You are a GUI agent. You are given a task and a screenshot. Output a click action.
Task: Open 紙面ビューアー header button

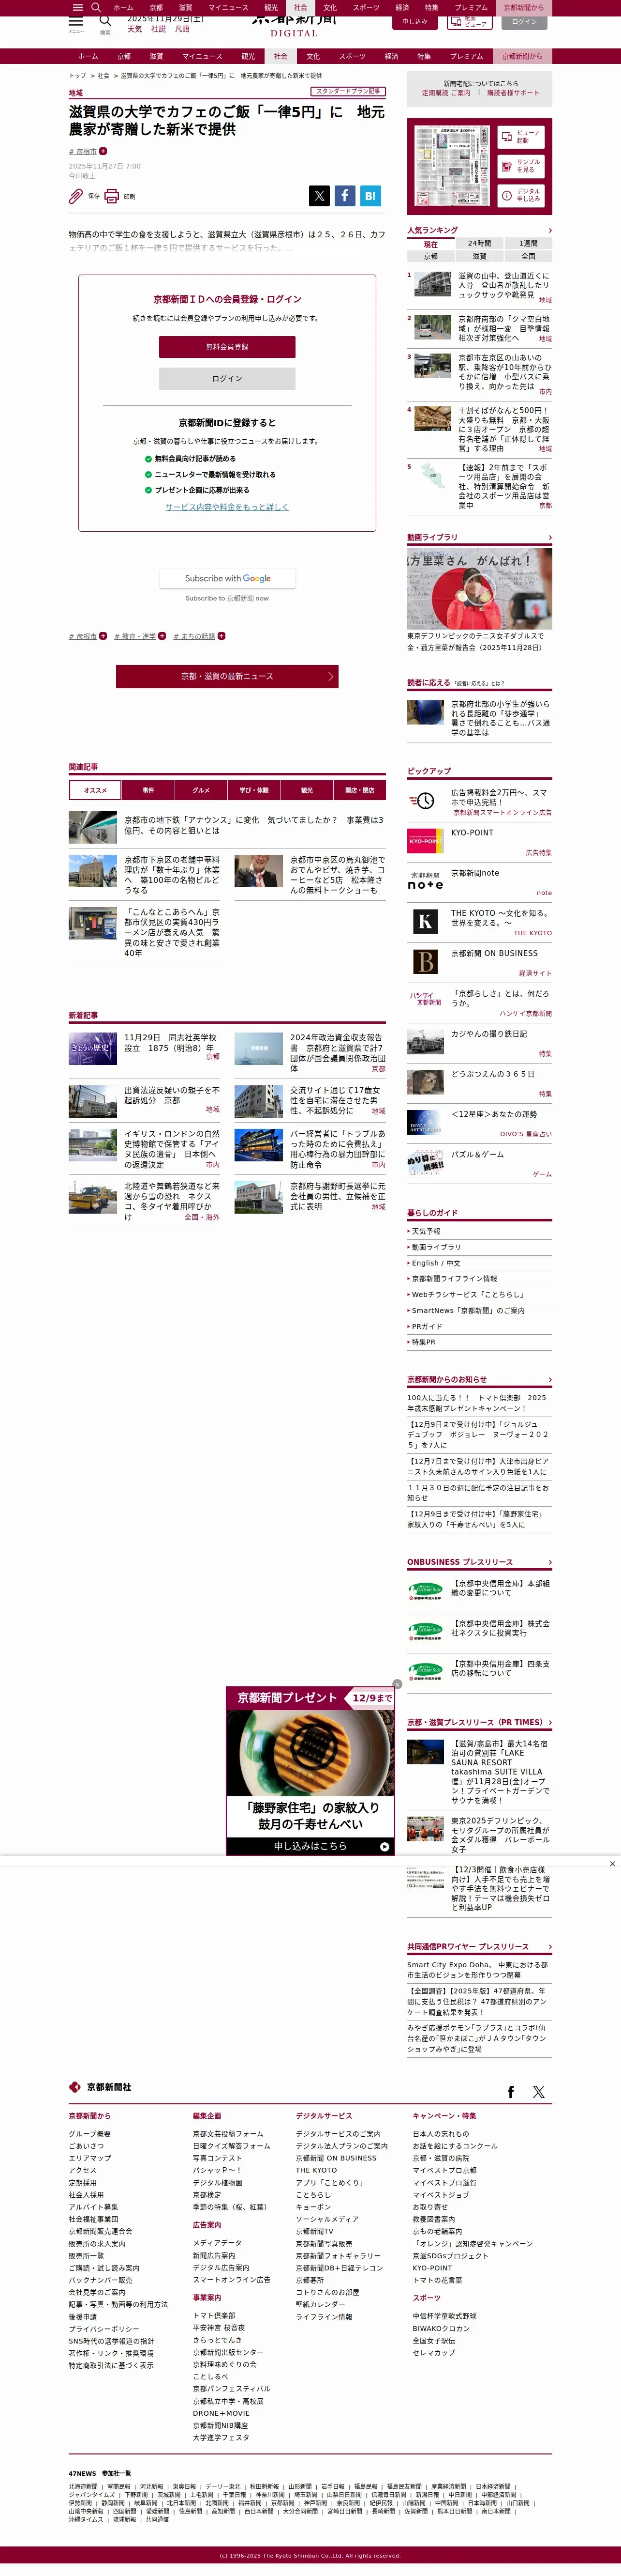470,21
